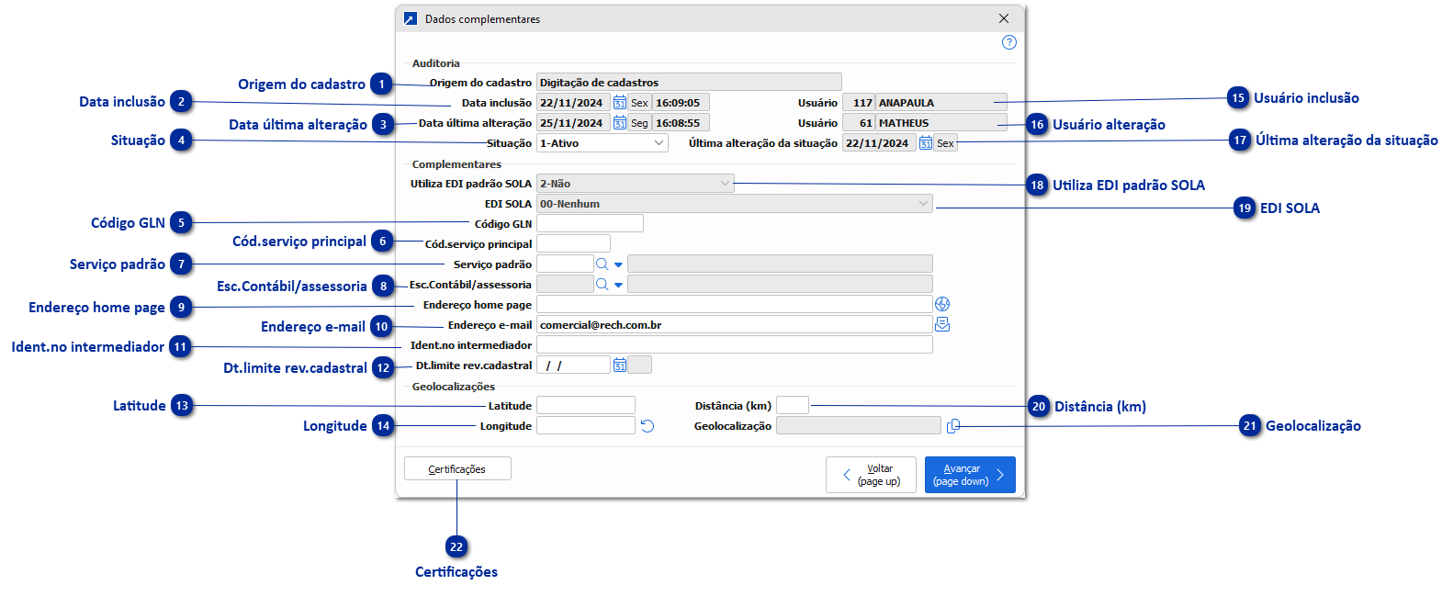Viewport: 1453px width, 596px height.
Task: Click the search magnifier for Serviço padrão
Action: click(x=602, y=264)
